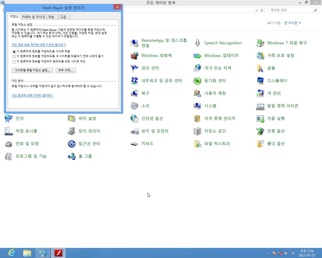
Task: Open the 자격 증명 관리자 safe icon
Action: 197,118
